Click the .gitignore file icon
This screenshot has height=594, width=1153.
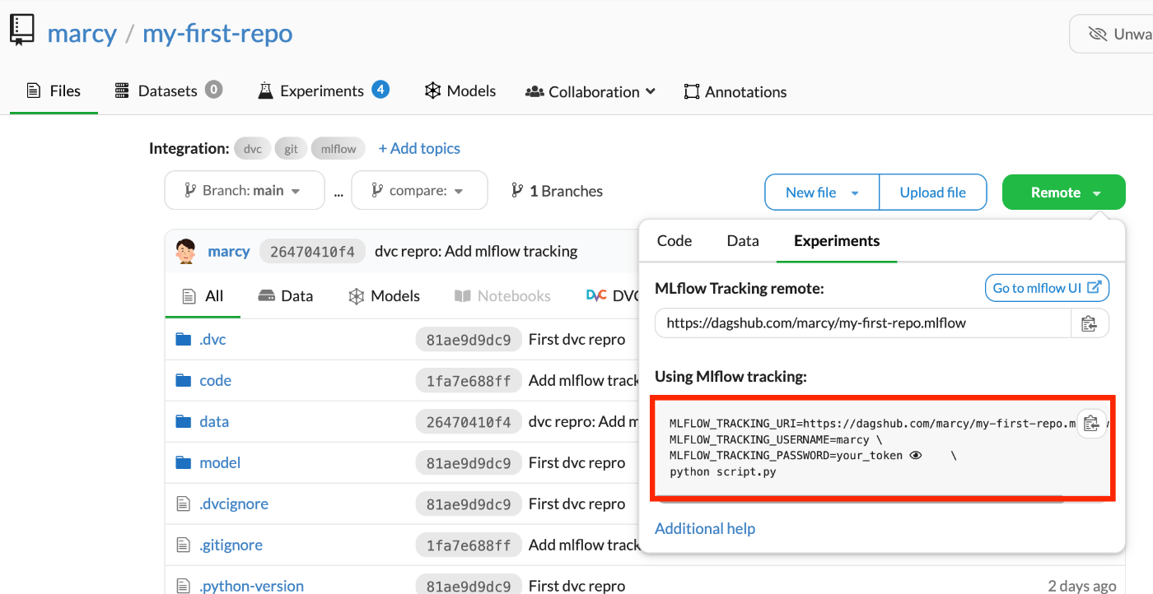pyautogui.click(x=184, y=545)
